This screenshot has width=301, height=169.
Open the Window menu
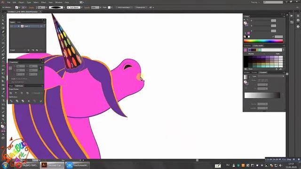[x=58, y=2]
